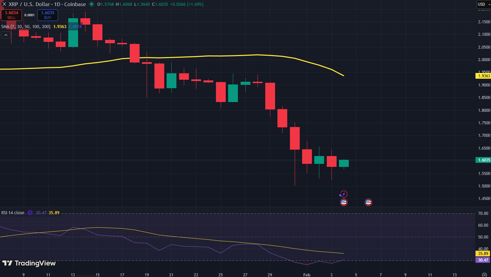491x277 pixels.
Task: Click the 1.6035 BUY button
Action: pyautogui.click(x=48, y=15)
